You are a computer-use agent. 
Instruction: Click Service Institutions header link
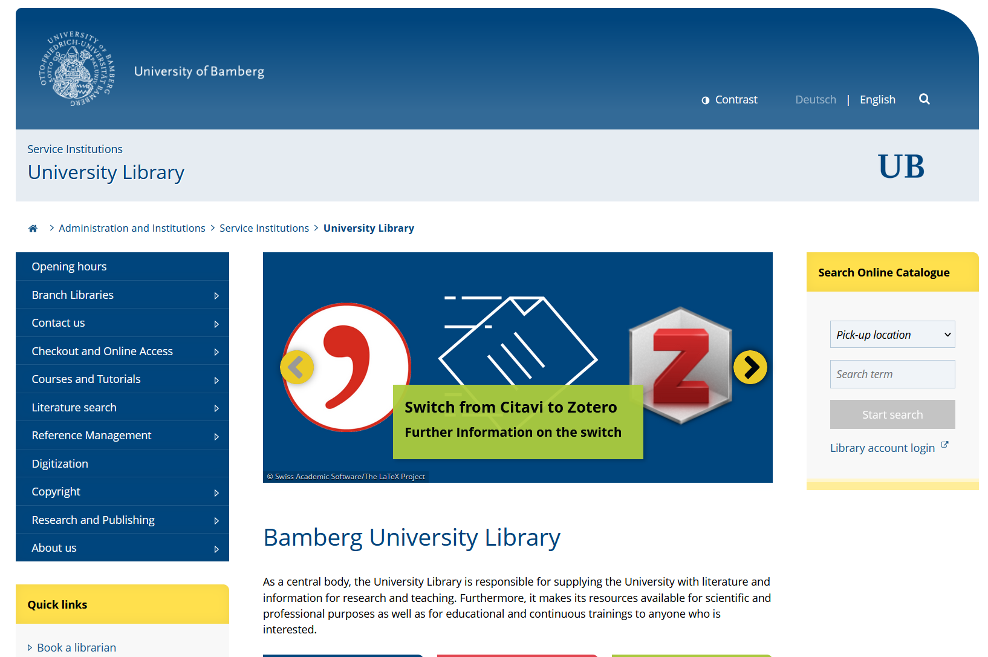click(75, 149)
